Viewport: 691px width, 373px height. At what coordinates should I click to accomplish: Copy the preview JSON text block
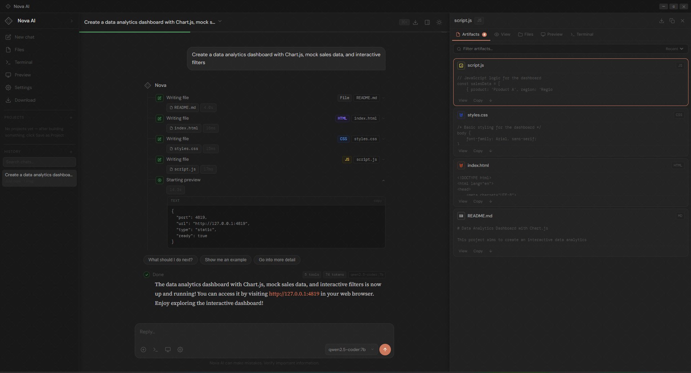tap(378, 201)
